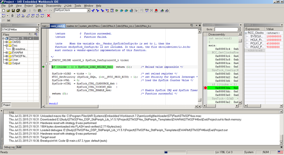Click the Toggle Breakpoint red icon
This screenshot has width=284, height=155.
tap(156, 11)
